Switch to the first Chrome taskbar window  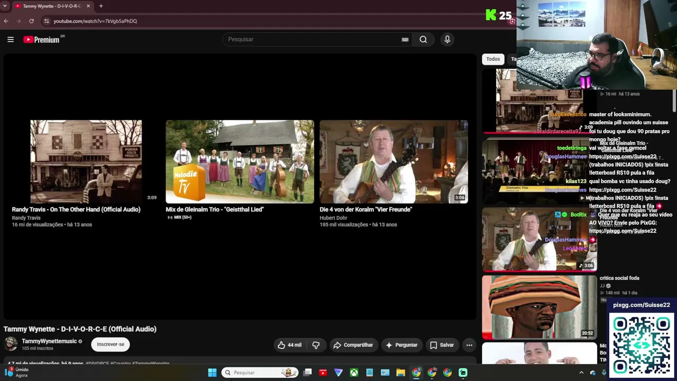point(416,373)
